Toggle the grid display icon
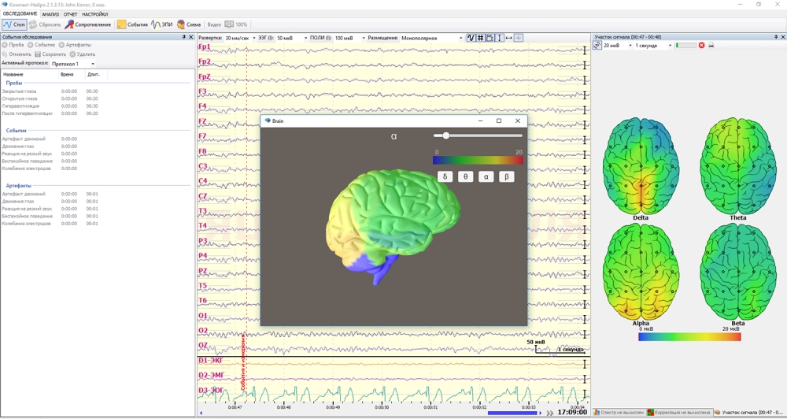Image resolution: width=787 pixels, height=419 pixels. click(x=480, y=38)
